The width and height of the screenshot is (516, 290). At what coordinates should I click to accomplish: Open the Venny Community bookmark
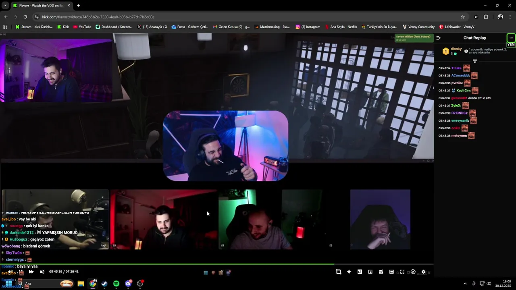[418, 27]
